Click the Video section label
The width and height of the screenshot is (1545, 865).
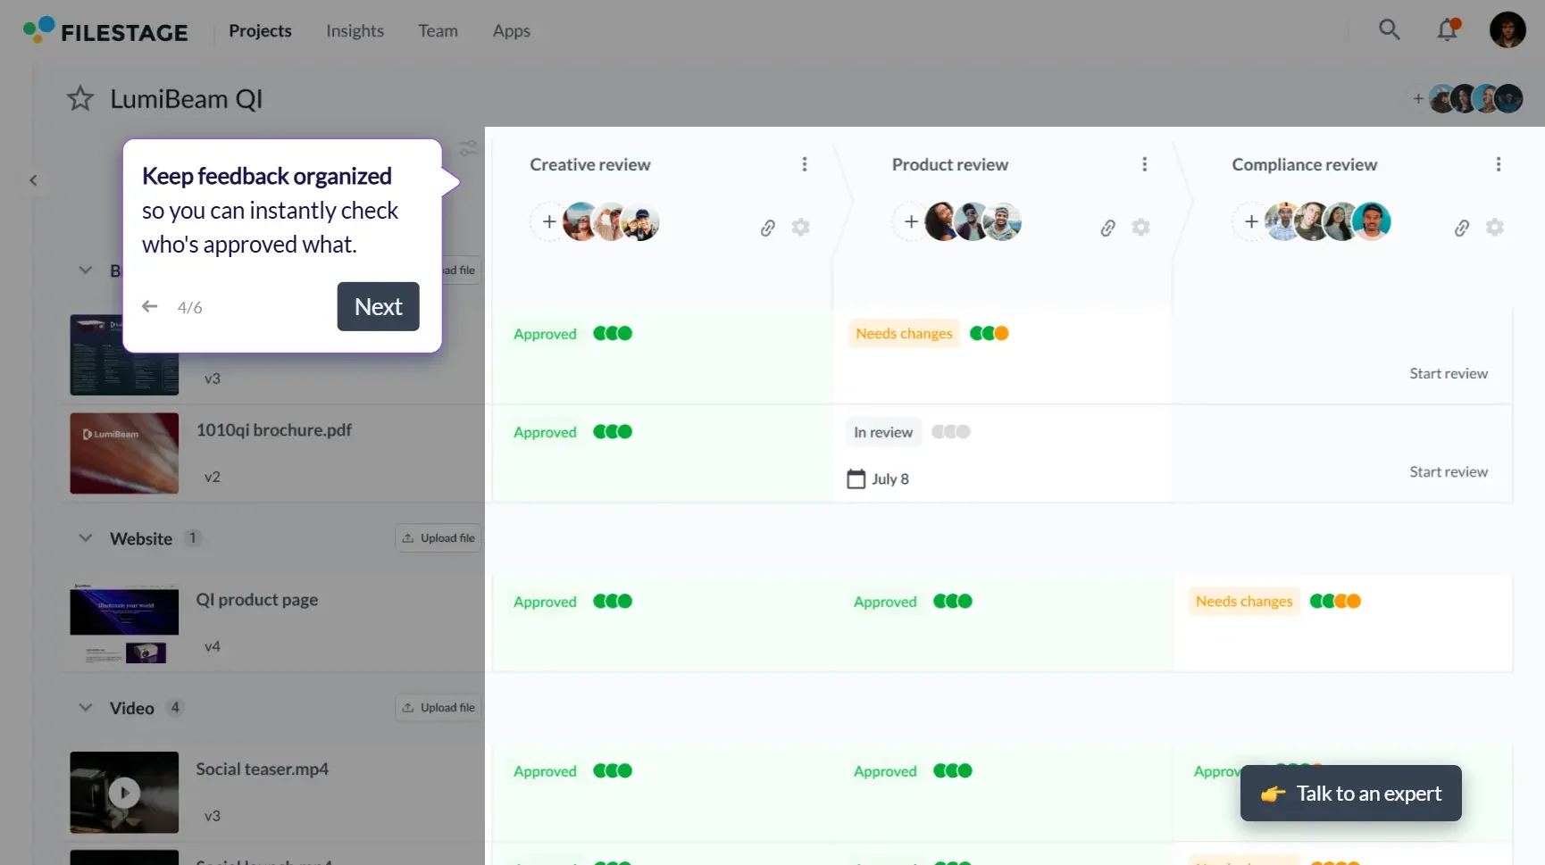(x=132, y=708)
